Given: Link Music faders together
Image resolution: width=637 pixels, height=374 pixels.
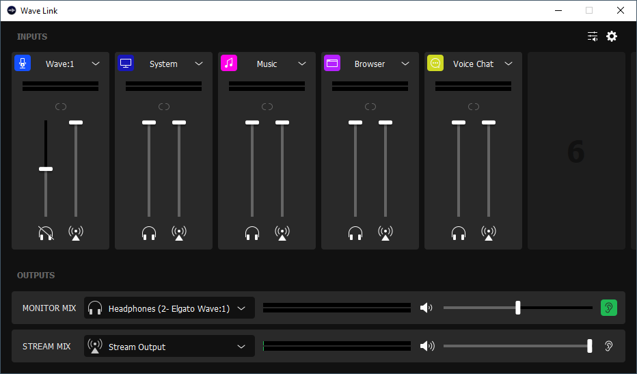Looking at the screenshot, I should 267,107.
